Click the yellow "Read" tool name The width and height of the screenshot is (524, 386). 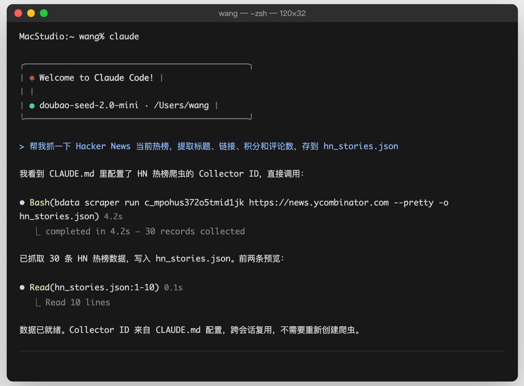tap(39, 288)
